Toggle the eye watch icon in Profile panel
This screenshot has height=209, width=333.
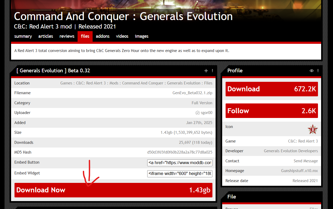312,71
